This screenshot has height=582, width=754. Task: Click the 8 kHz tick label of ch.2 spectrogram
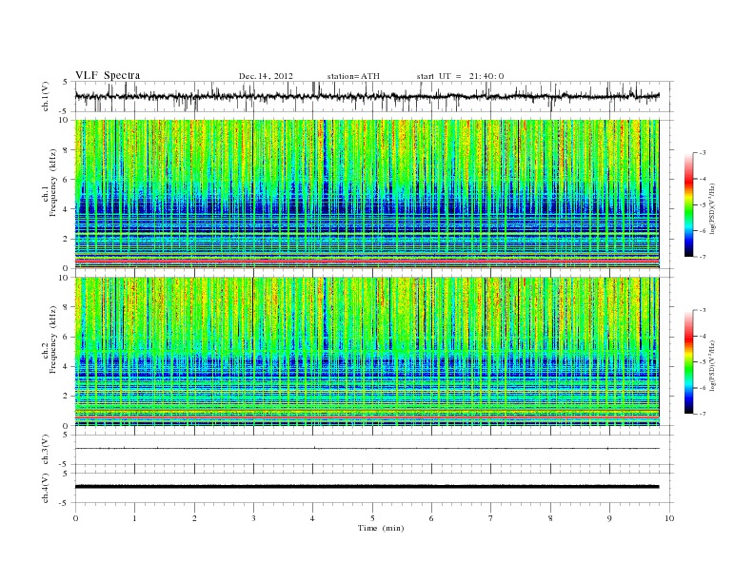click(66, 307)
